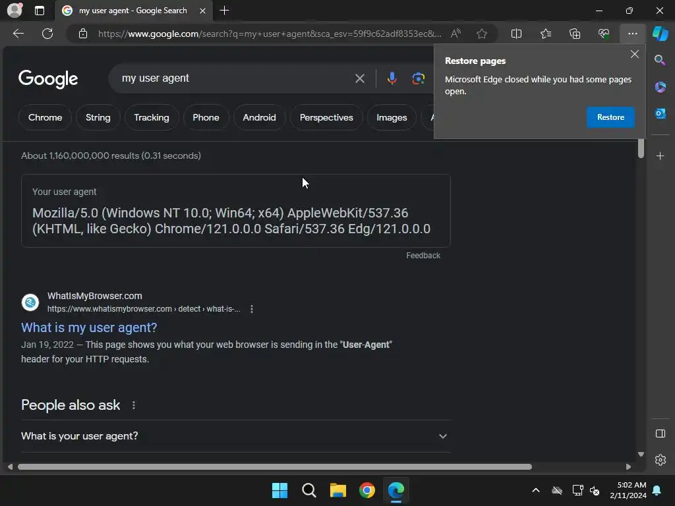The image size is (675, 506).
Task: Filter results by Tracking chip
Action: click(152, 117)
